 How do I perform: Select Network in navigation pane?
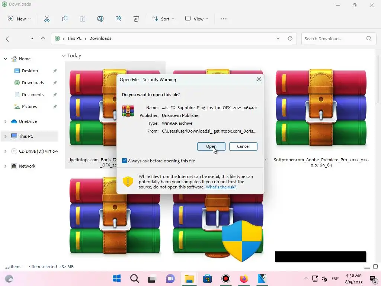coord(27,166)
